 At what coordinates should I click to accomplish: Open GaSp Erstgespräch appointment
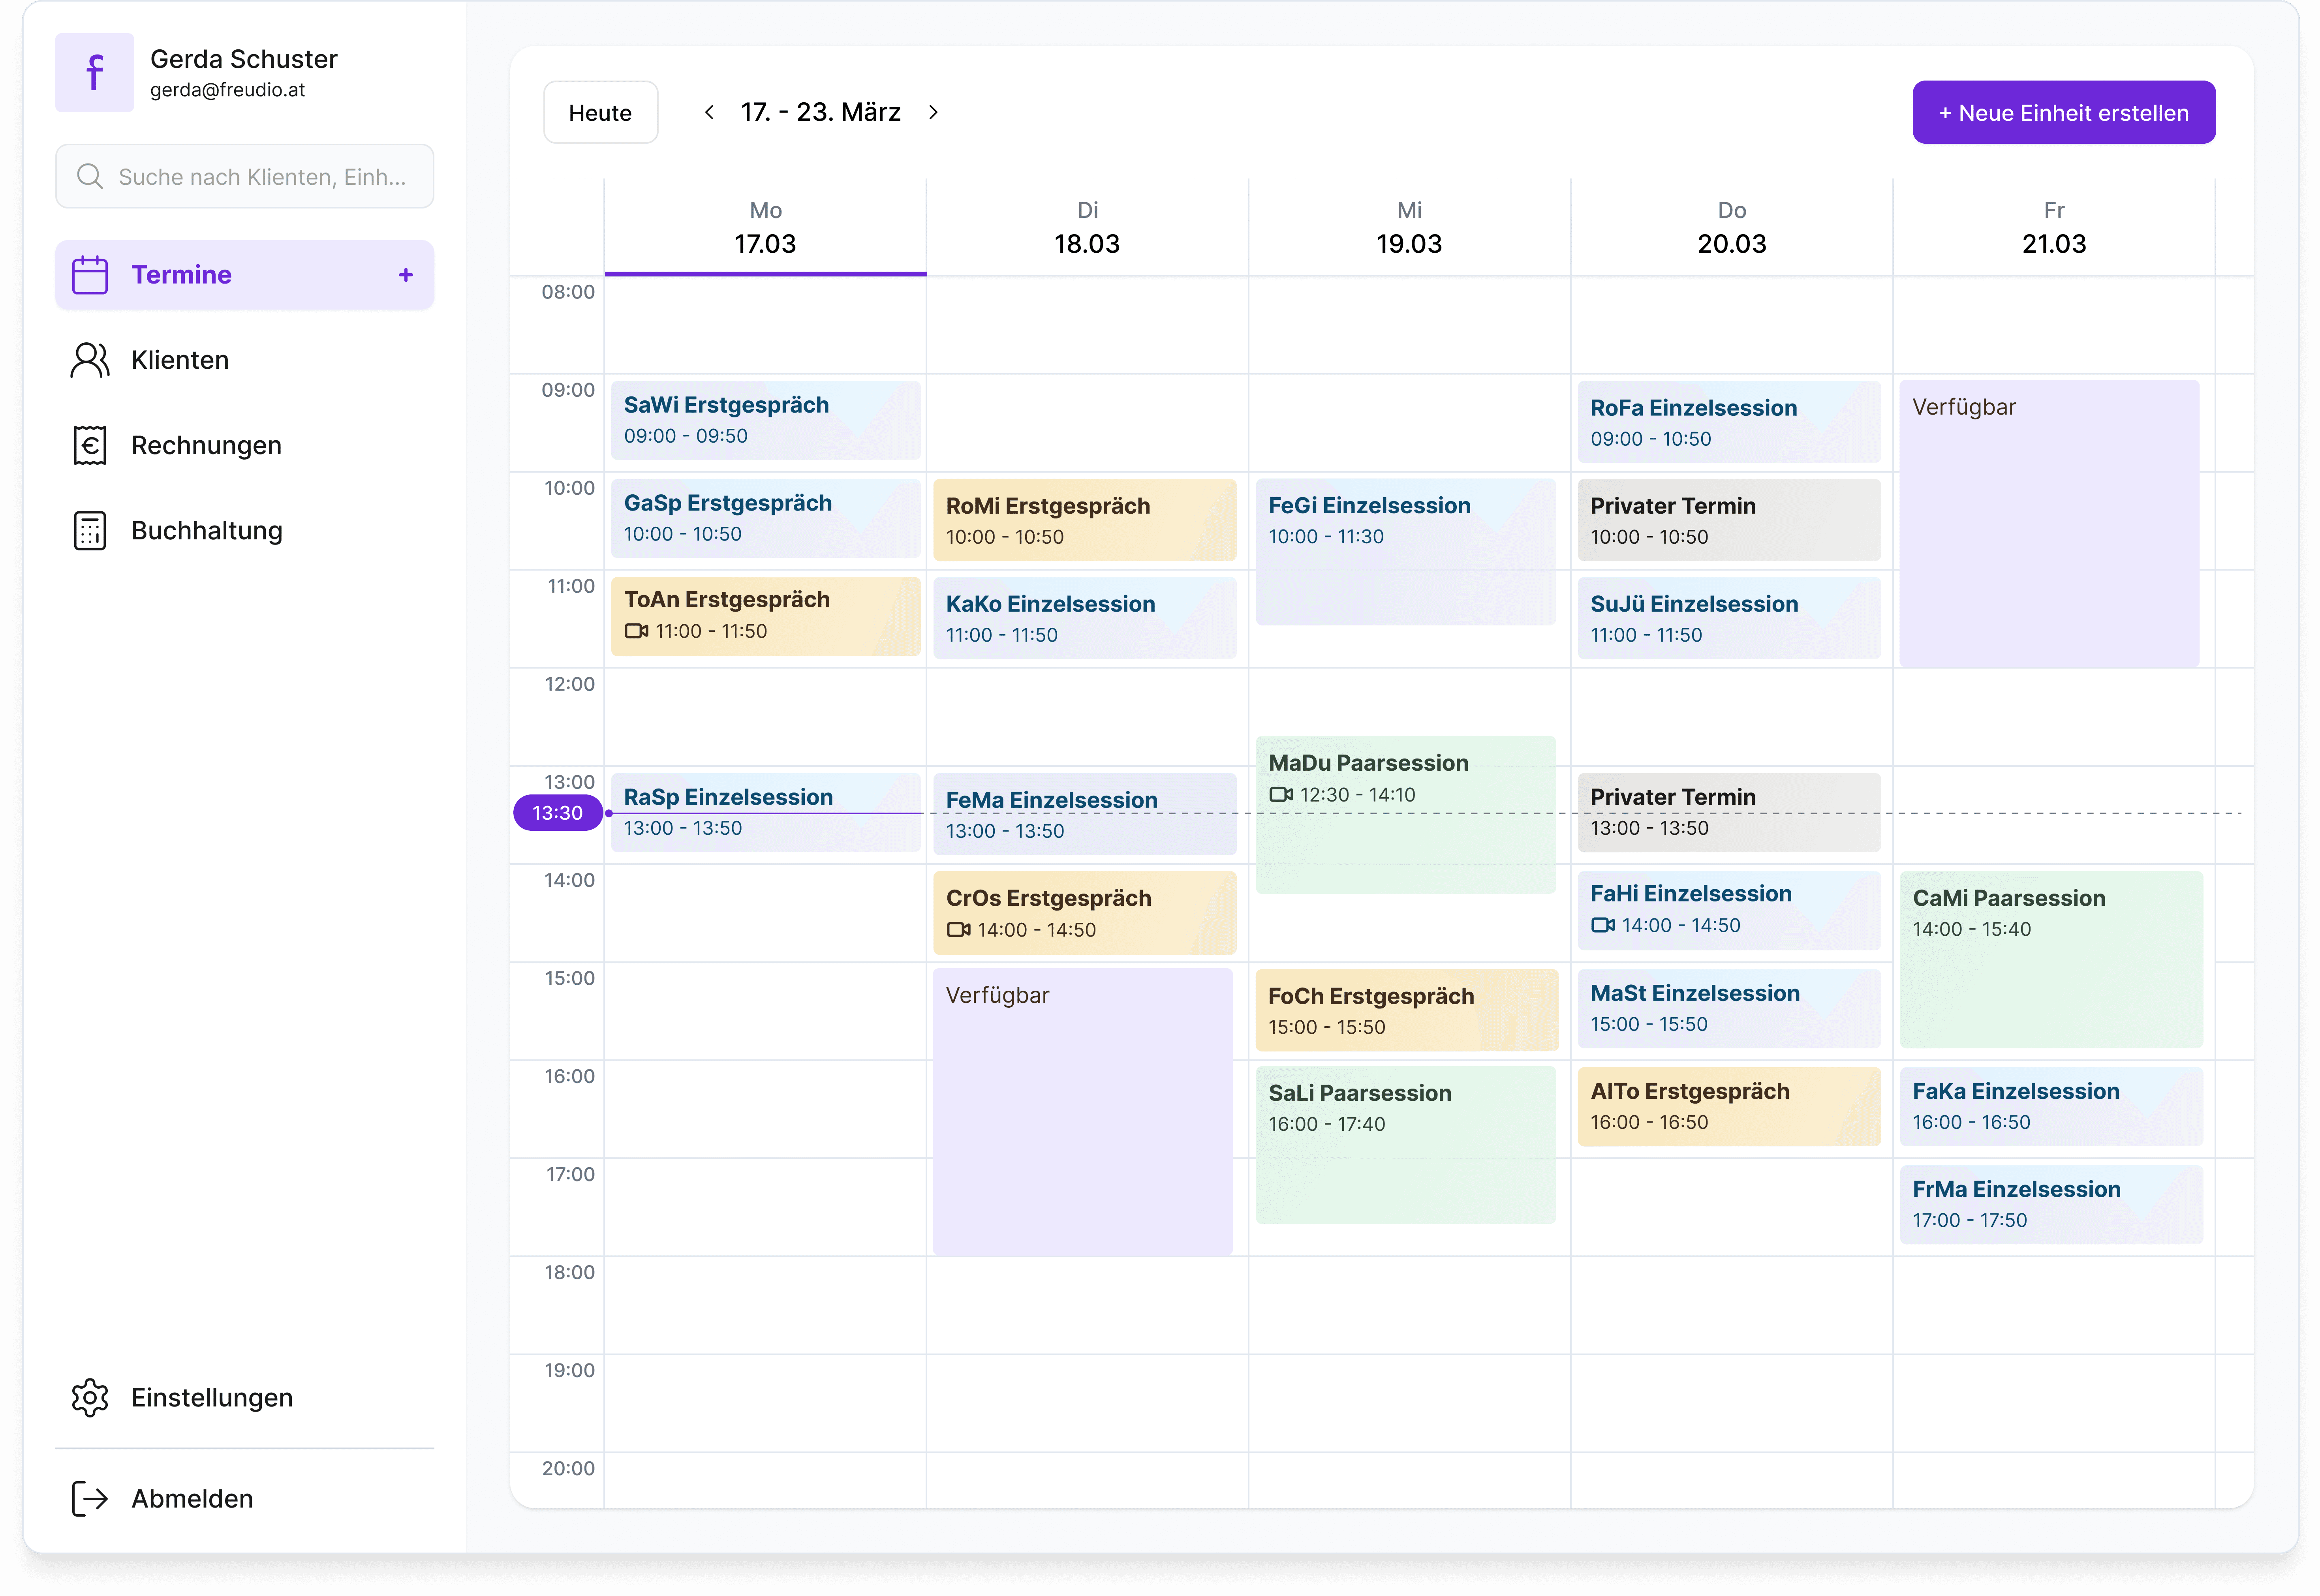click(x=766, y=518)
